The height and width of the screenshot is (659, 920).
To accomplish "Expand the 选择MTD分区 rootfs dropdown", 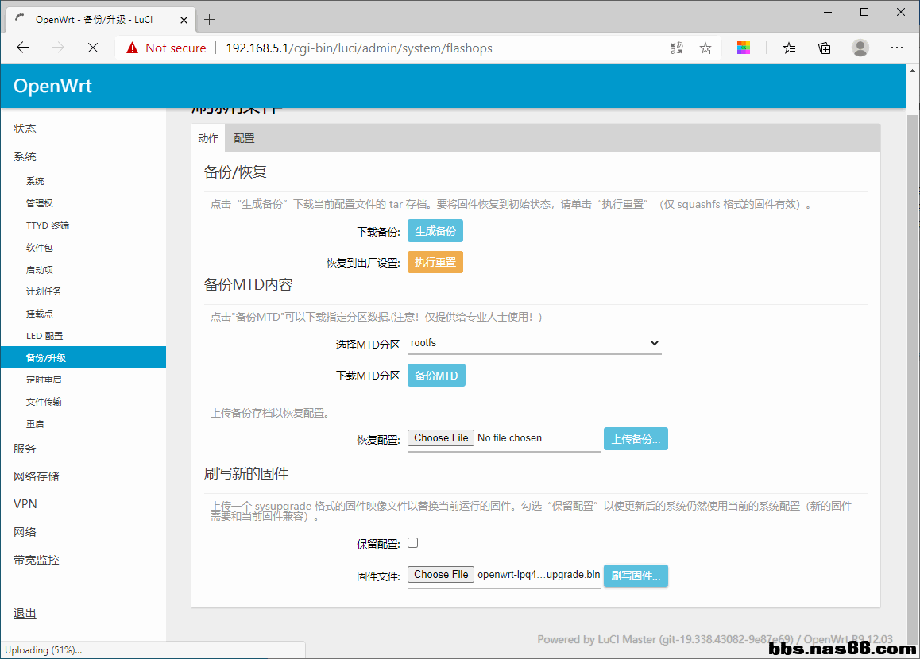I will click(x=534, y=343).
